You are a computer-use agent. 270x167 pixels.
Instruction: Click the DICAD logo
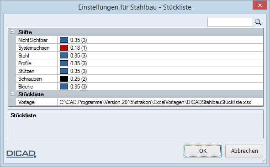coord(21,154)
